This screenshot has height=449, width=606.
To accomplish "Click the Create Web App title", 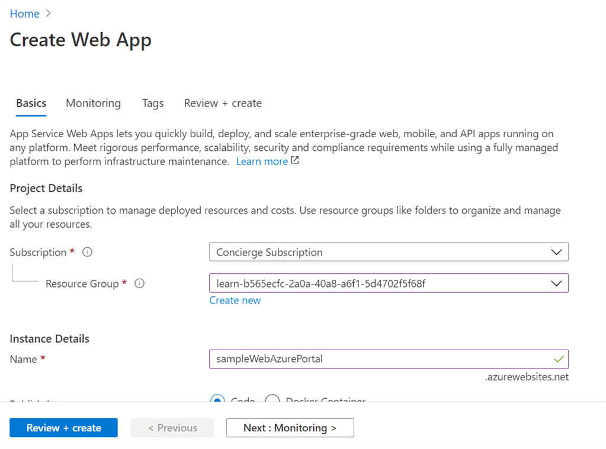I will [x=81, y=40].
